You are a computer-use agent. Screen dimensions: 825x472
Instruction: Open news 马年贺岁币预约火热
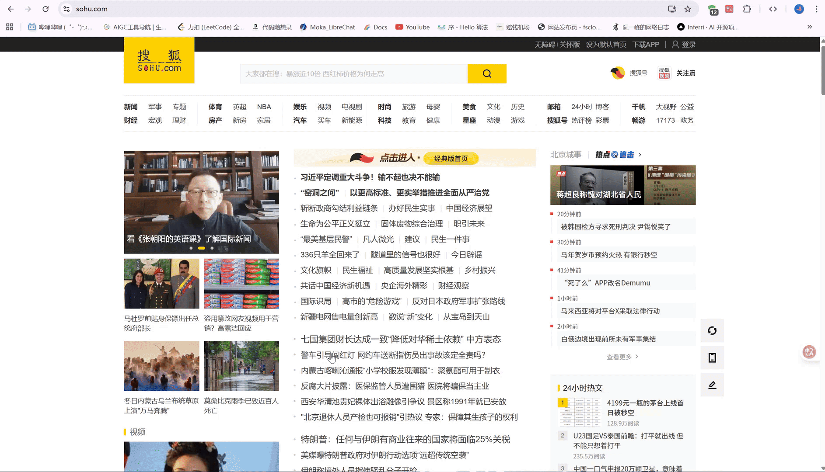[609, 255]
